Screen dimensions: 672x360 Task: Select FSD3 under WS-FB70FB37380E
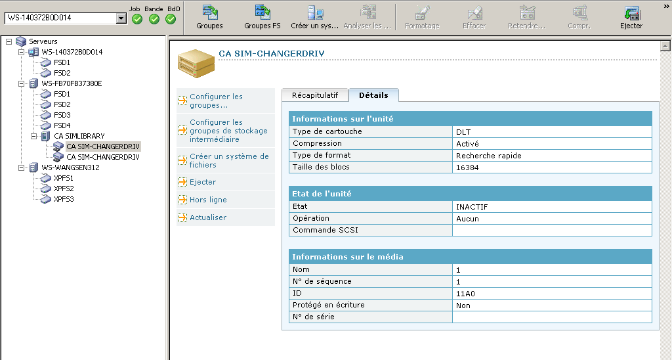[62, 115]
